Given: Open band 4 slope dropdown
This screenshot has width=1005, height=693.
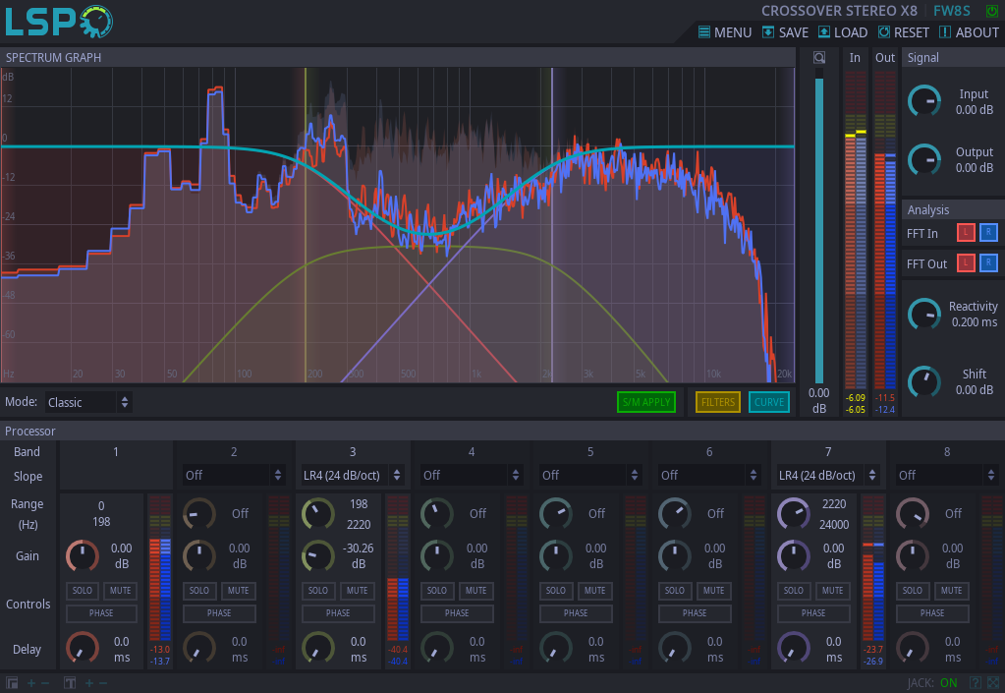Looking at the screenshot, I should point(472,475).
